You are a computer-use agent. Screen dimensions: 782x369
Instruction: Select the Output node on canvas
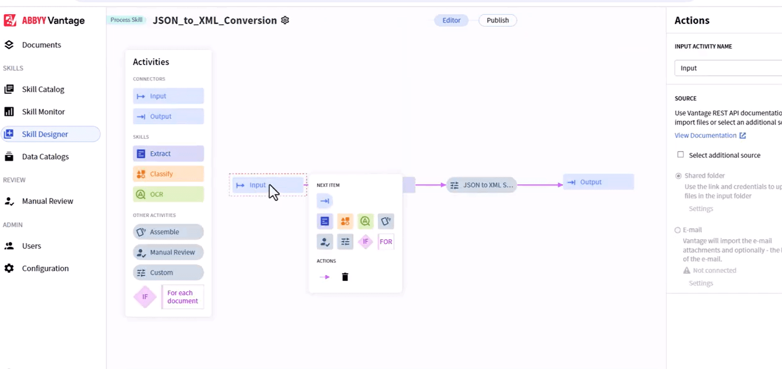coord(598,182)
